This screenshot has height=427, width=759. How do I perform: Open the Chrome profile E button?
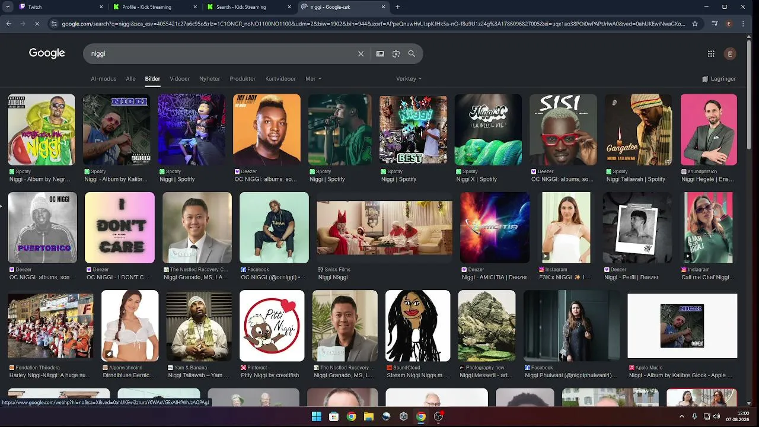point(729,24)
